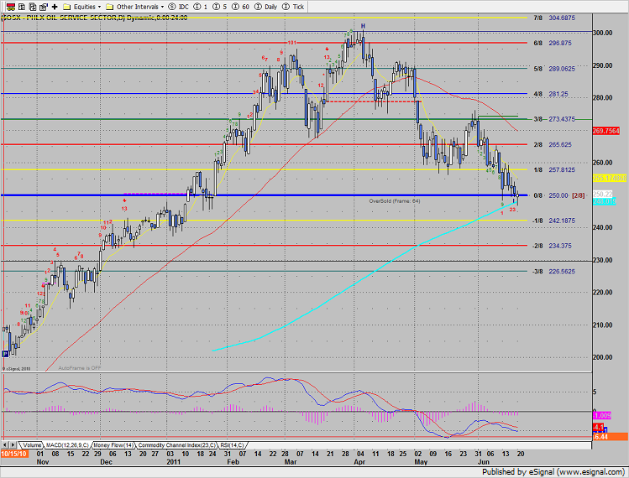Click the red-bar toolbar icon with yellow links
This screenshot has height=478, width=629.
pos(10,7)
